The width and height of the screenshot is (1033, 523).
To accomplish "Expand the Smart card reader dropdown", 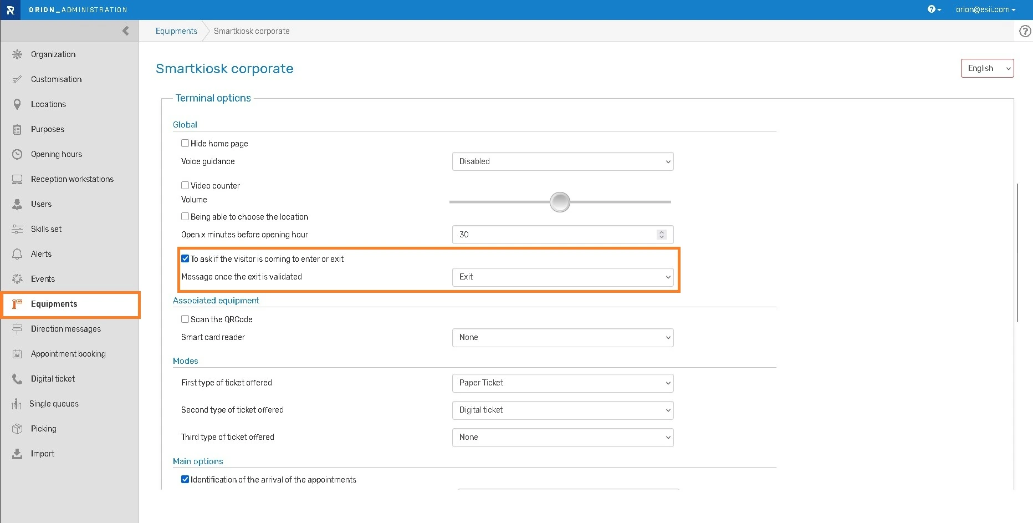I will tap(562, 337).
